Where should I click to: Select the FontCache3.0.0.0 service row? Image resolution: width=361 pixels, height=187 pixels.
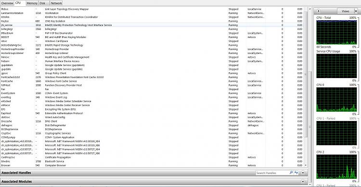pos(152,77)
